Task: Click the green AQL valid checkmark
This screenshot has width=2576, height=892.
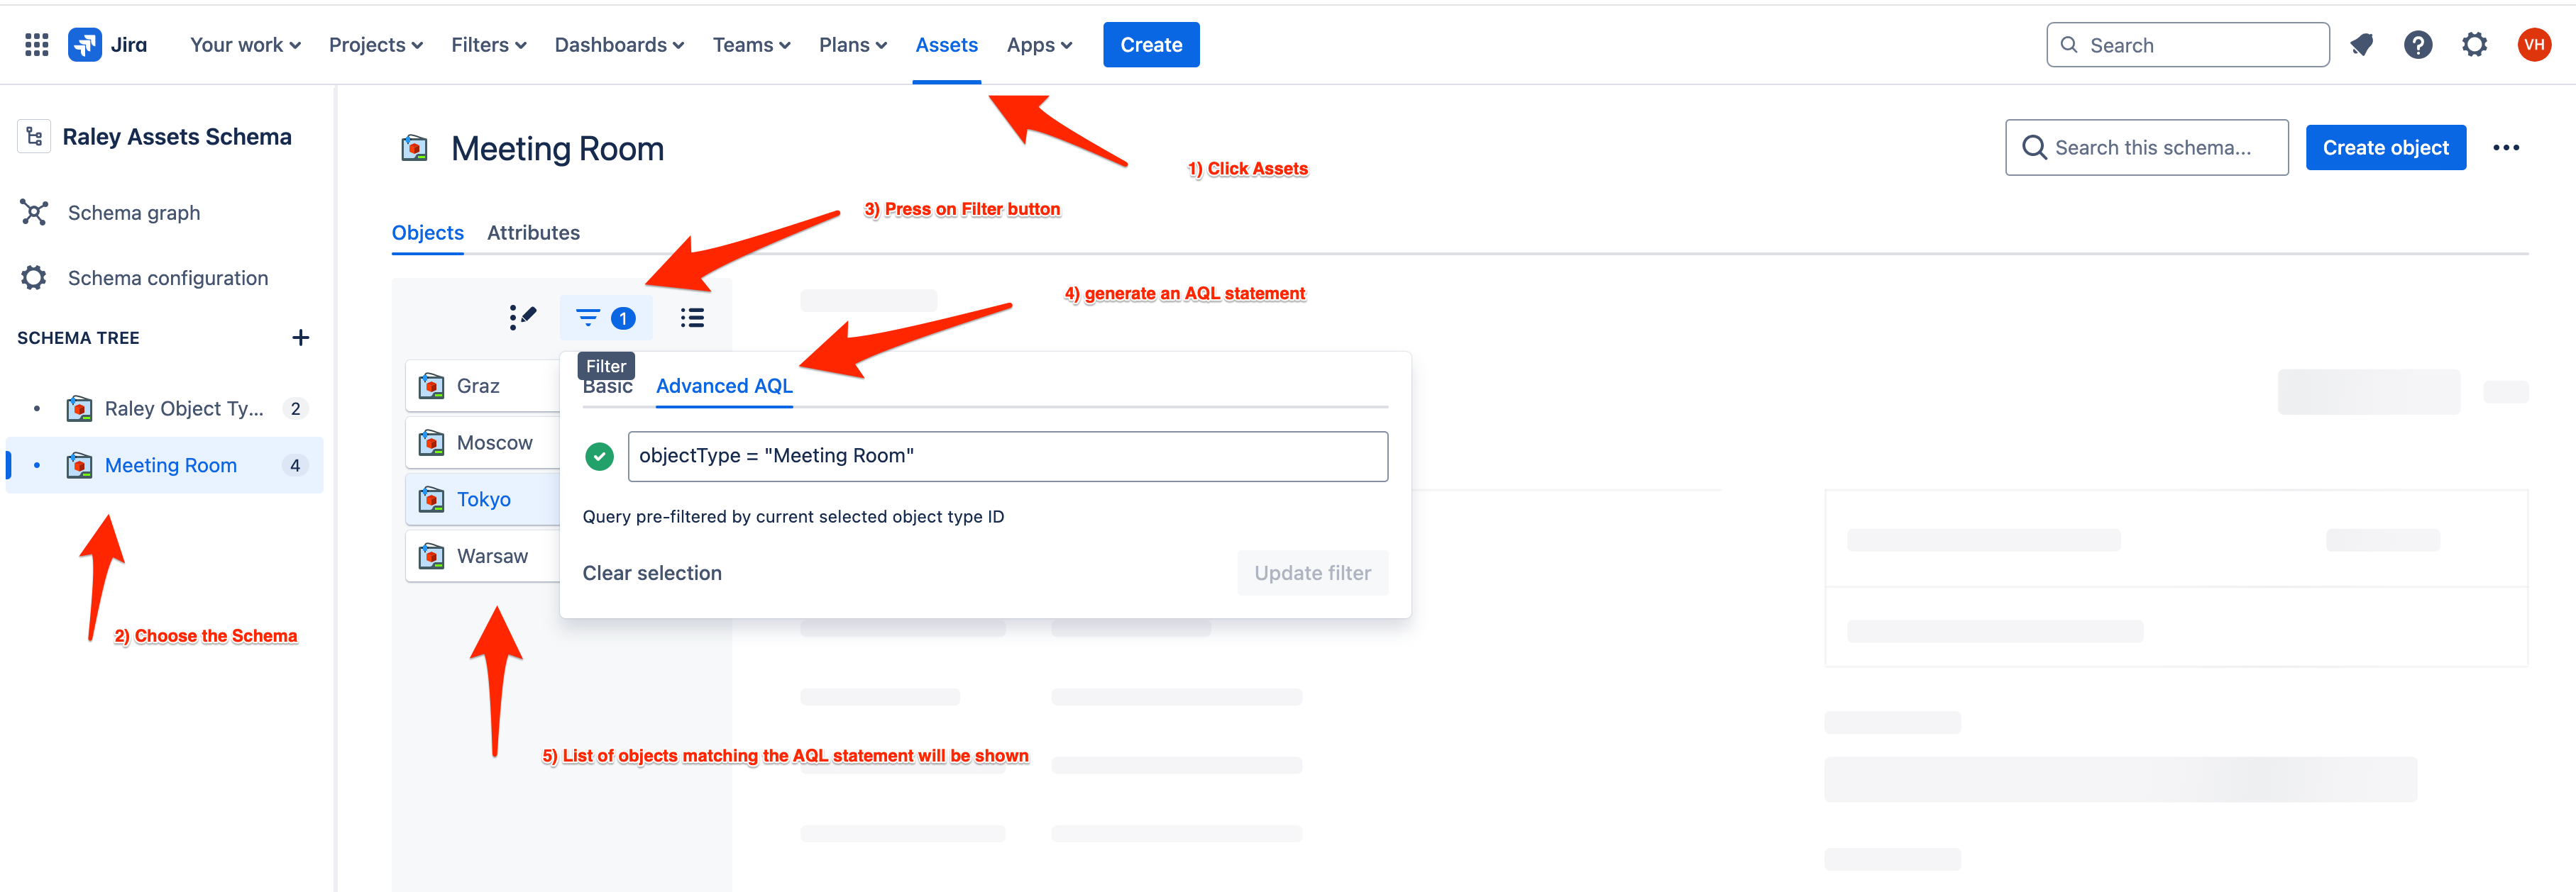Action: click(x=599, y=457)
